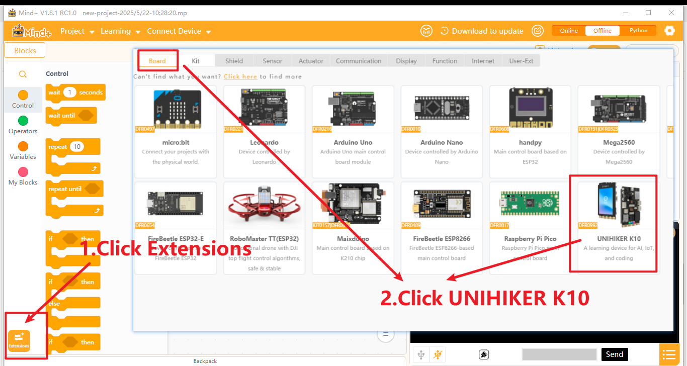Click the search magnifier icon in Blocks palette
Image resolution: width=687 pixels, height=366 pixels.
coord(23,74)
